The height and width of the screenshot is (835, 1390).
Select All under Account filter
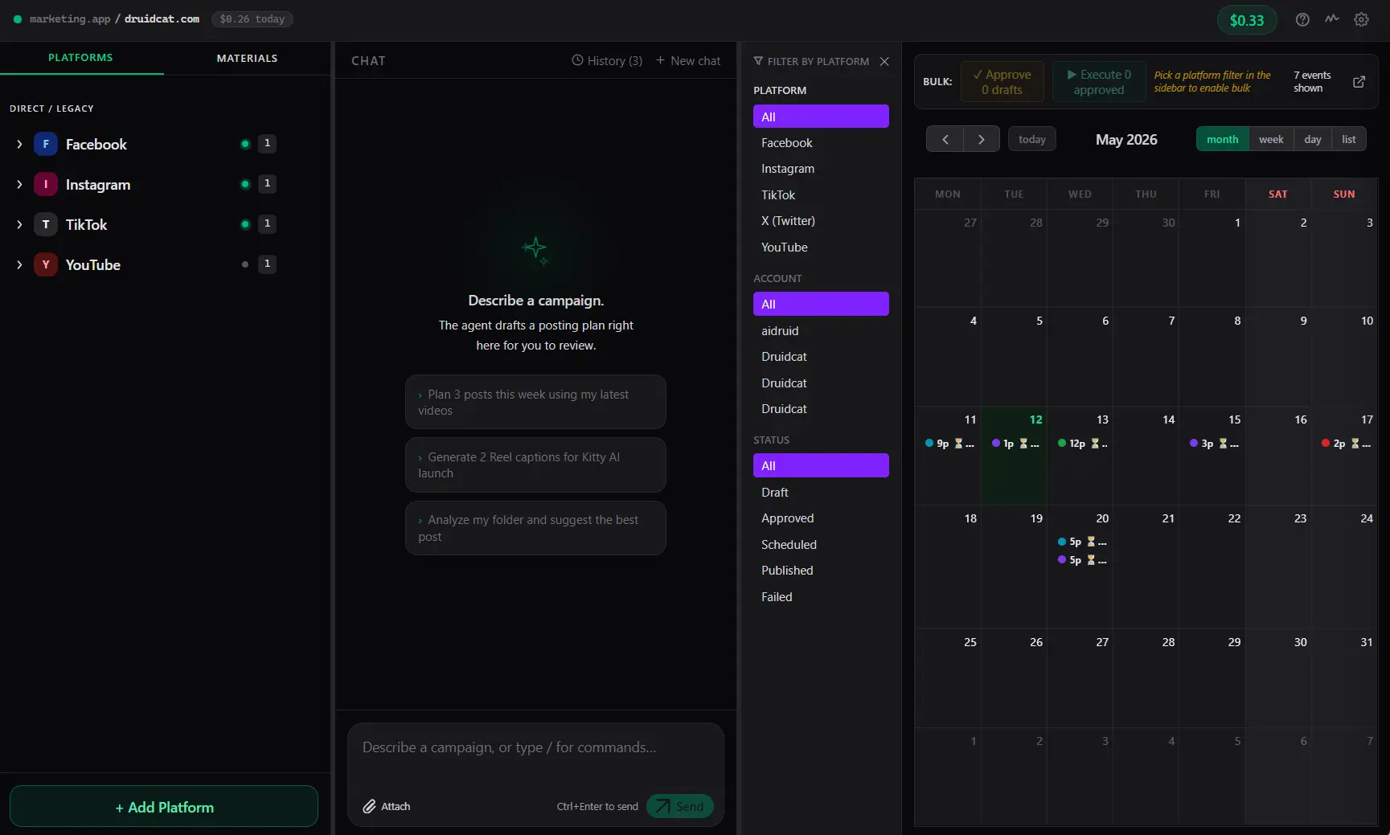(x=821, y=304)
